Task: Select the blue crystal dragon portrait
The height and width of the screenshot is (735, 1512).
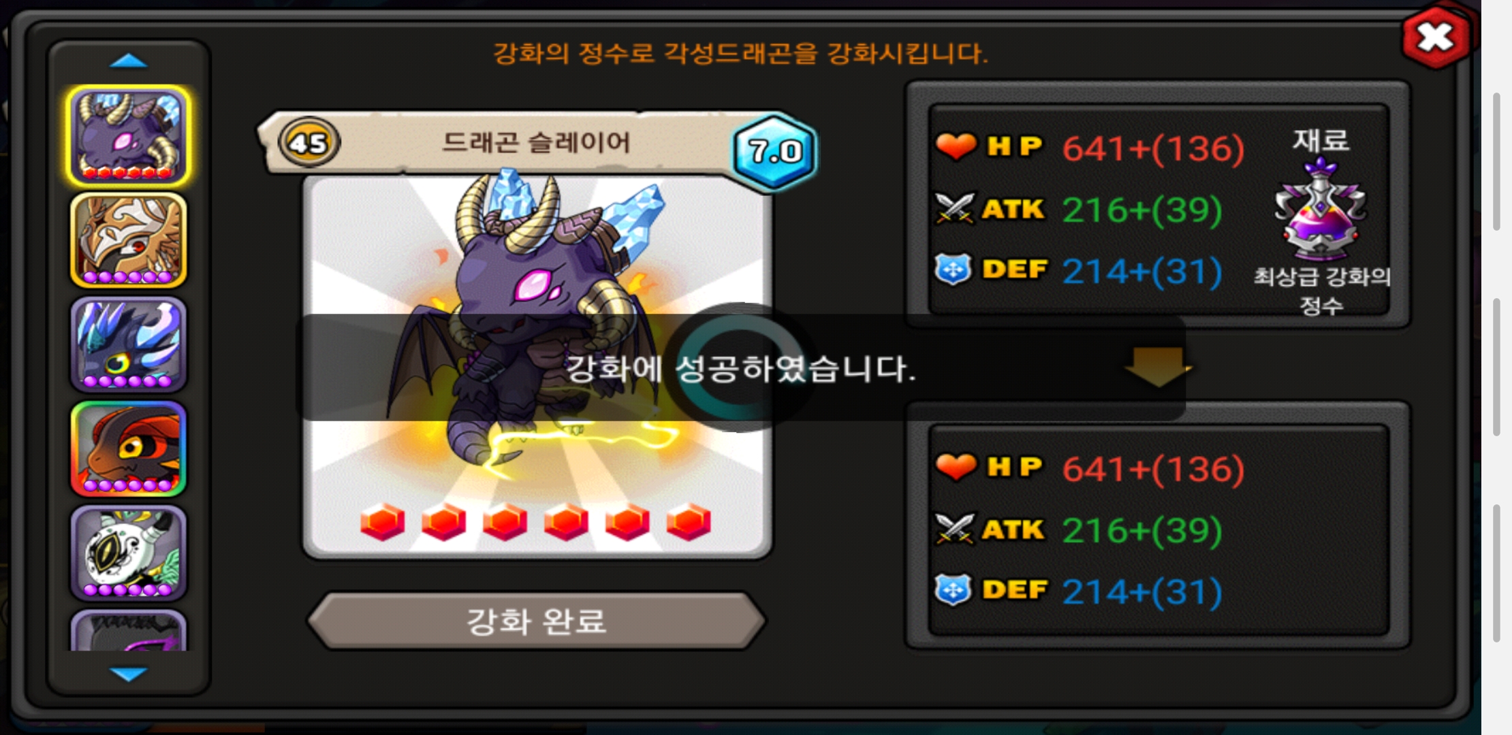Action: [x=128, y=344]
